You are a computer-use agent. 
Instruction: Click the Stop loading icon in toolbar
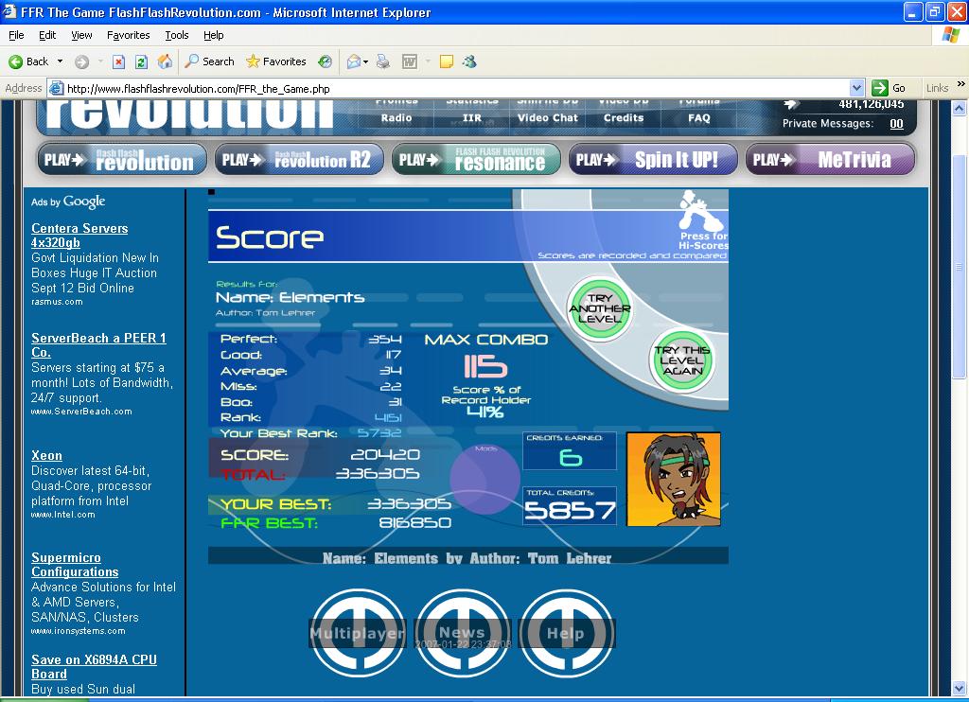[118, 61]
